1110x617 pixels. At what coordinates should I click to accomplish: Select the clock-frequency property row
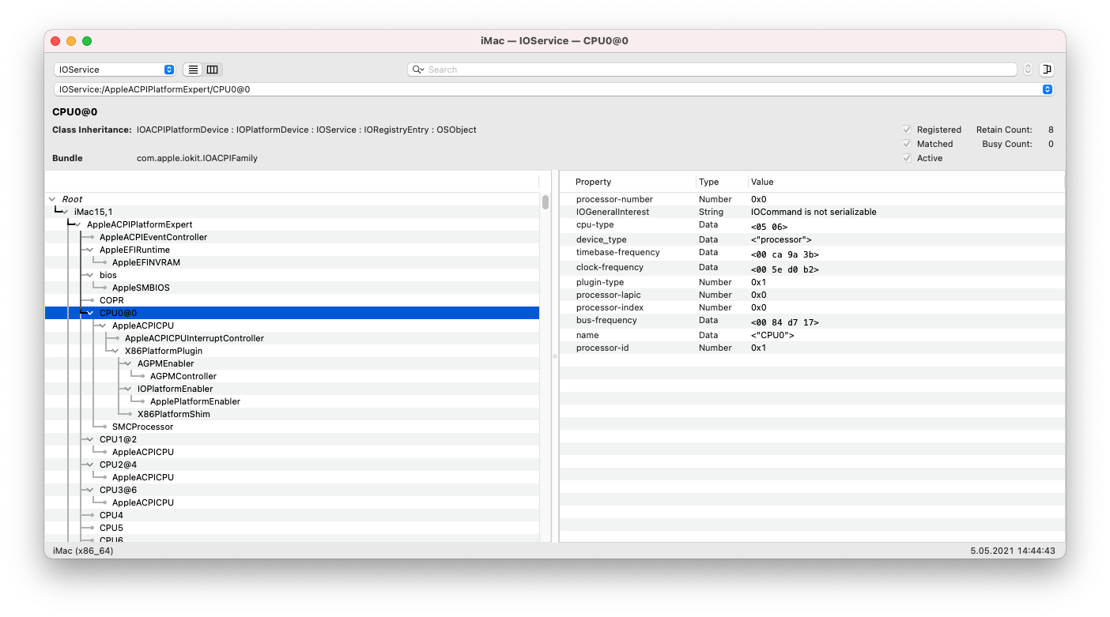point(610,268)
